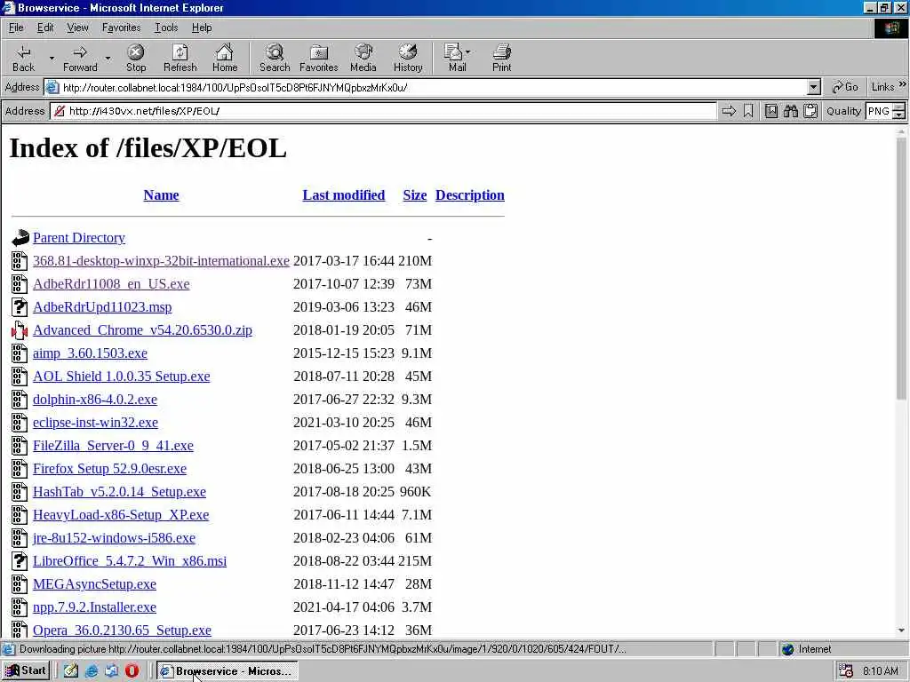Open the Parent Directory link
Image resolution: width=910 pixels, height=682 pixels.
(79, 238)
